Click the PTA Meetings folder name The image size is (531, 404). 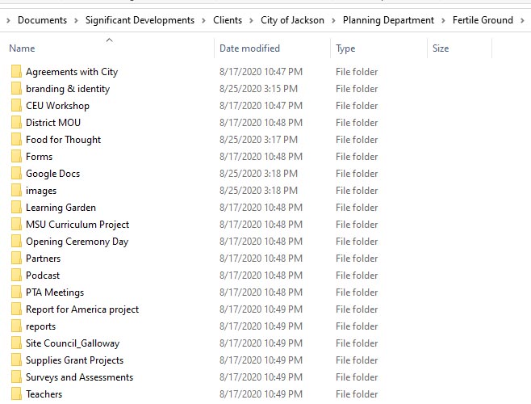(x=55, y=292)
